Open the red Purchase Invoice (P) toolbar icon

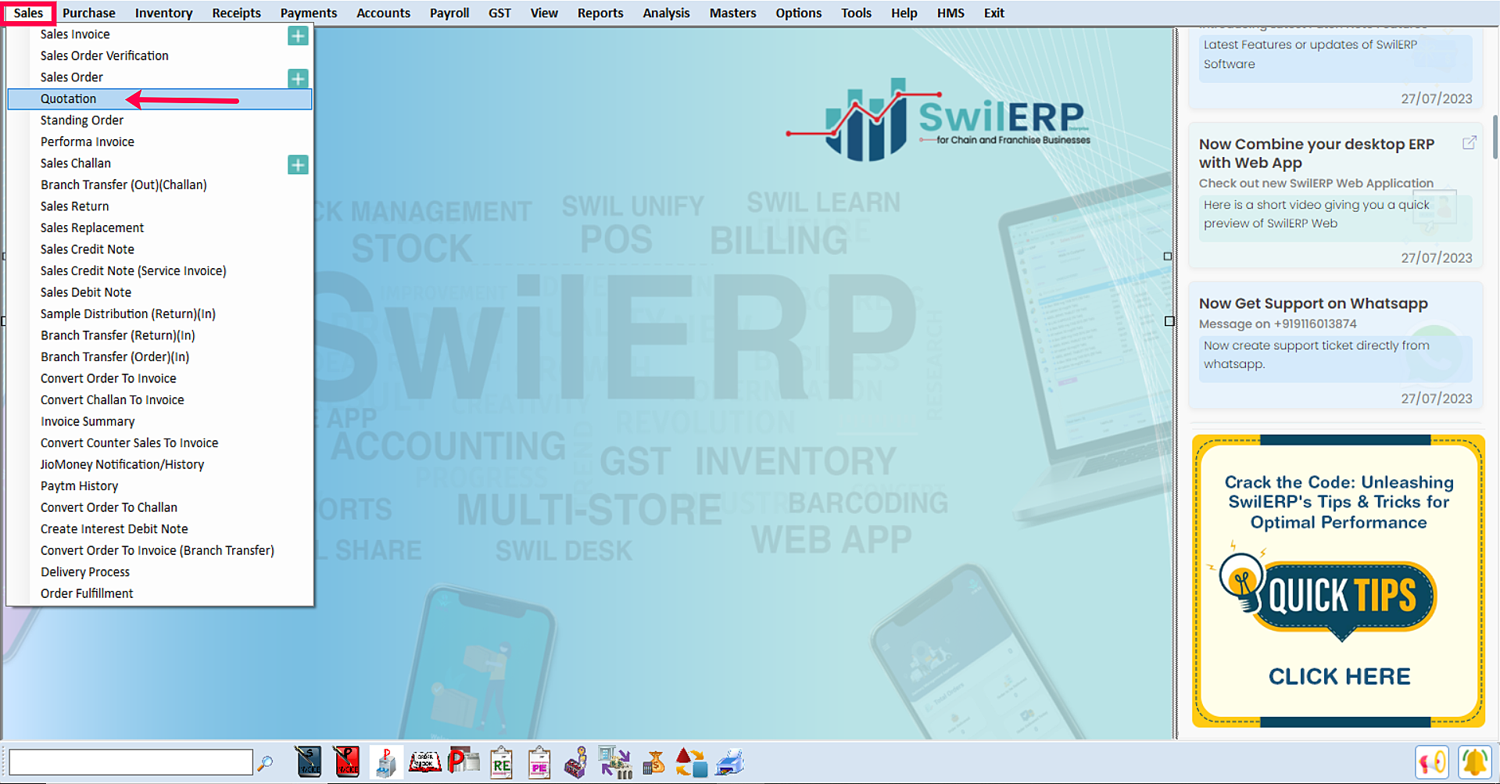click(x=346, y=762)
